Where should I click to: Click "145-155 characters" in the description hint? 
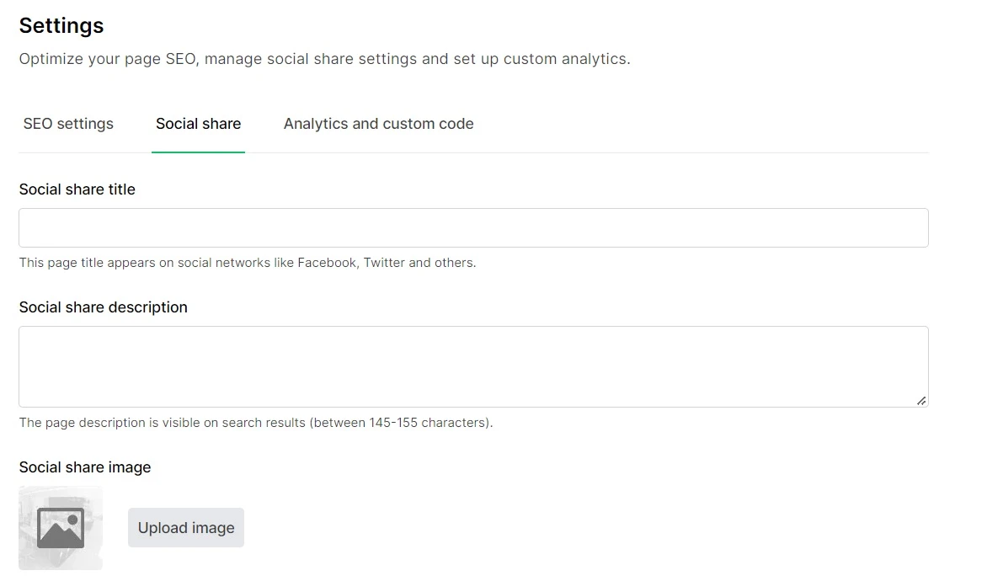tap(429, 423)
